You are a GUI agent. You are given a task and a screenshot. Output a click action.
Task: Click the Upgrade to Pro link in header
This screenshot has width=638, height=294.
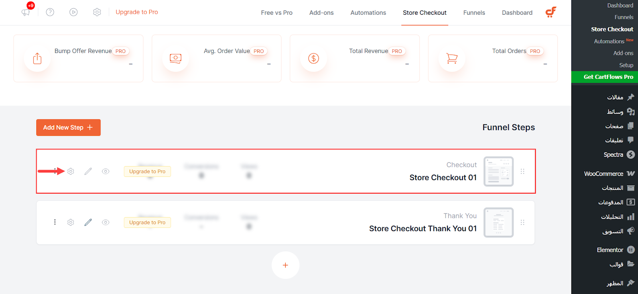[137, 12]
